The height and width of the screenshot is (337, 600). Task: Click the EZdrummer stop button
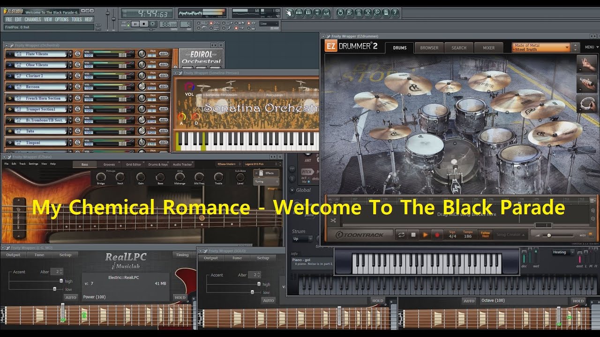413,235
